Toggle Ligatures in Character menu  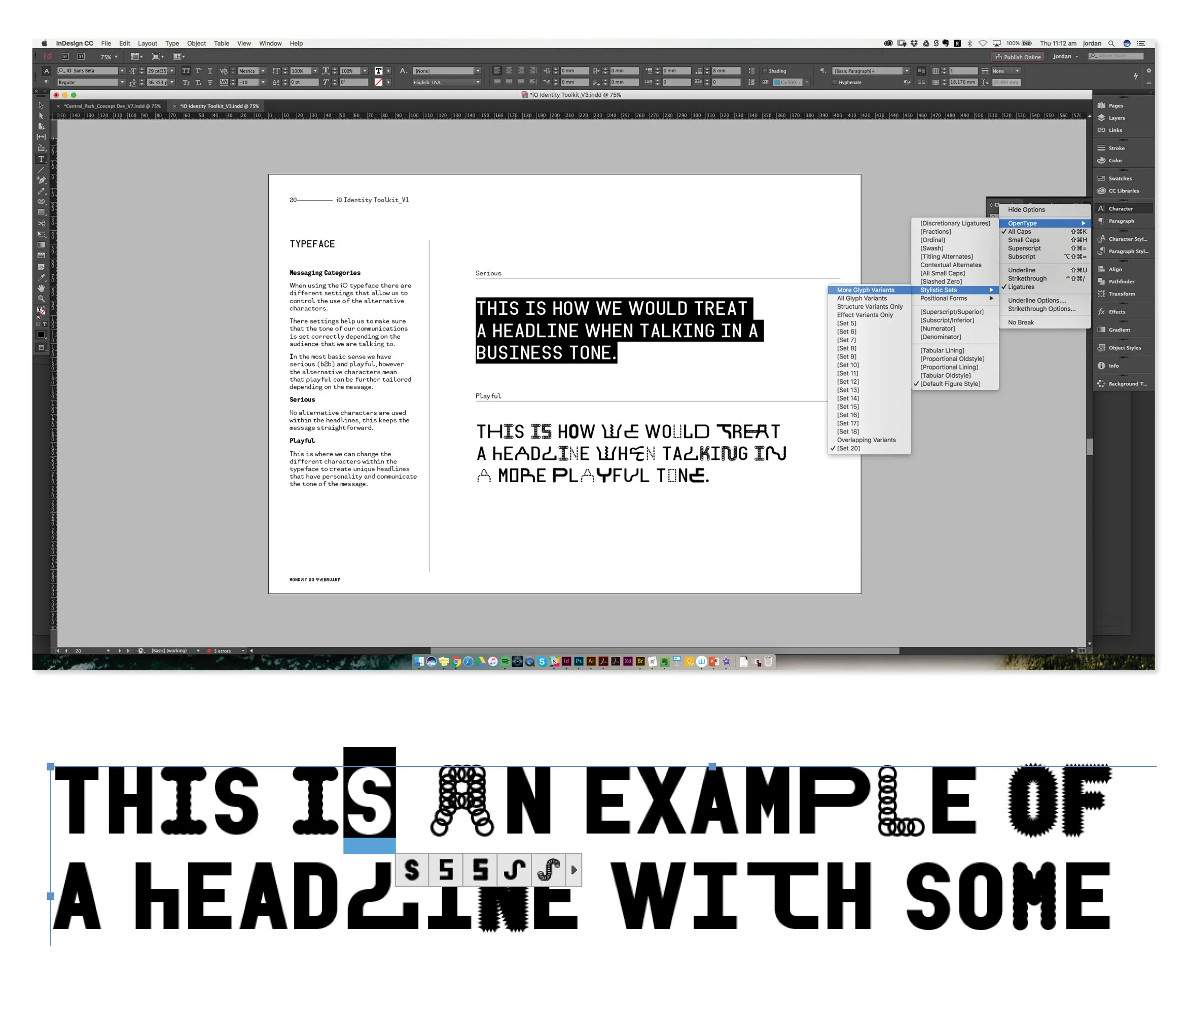[x=1021, y=287]
